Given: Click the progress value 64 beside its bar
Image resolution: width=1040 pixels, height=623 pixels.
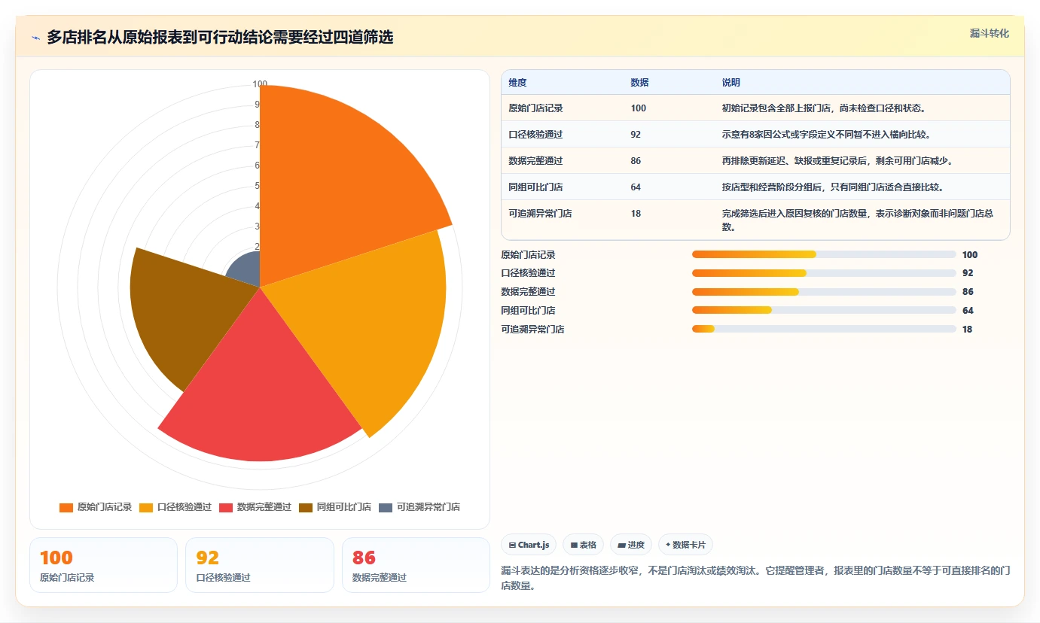Looking at the screenshot, I should pyautogui.click(x=968, y=310).
